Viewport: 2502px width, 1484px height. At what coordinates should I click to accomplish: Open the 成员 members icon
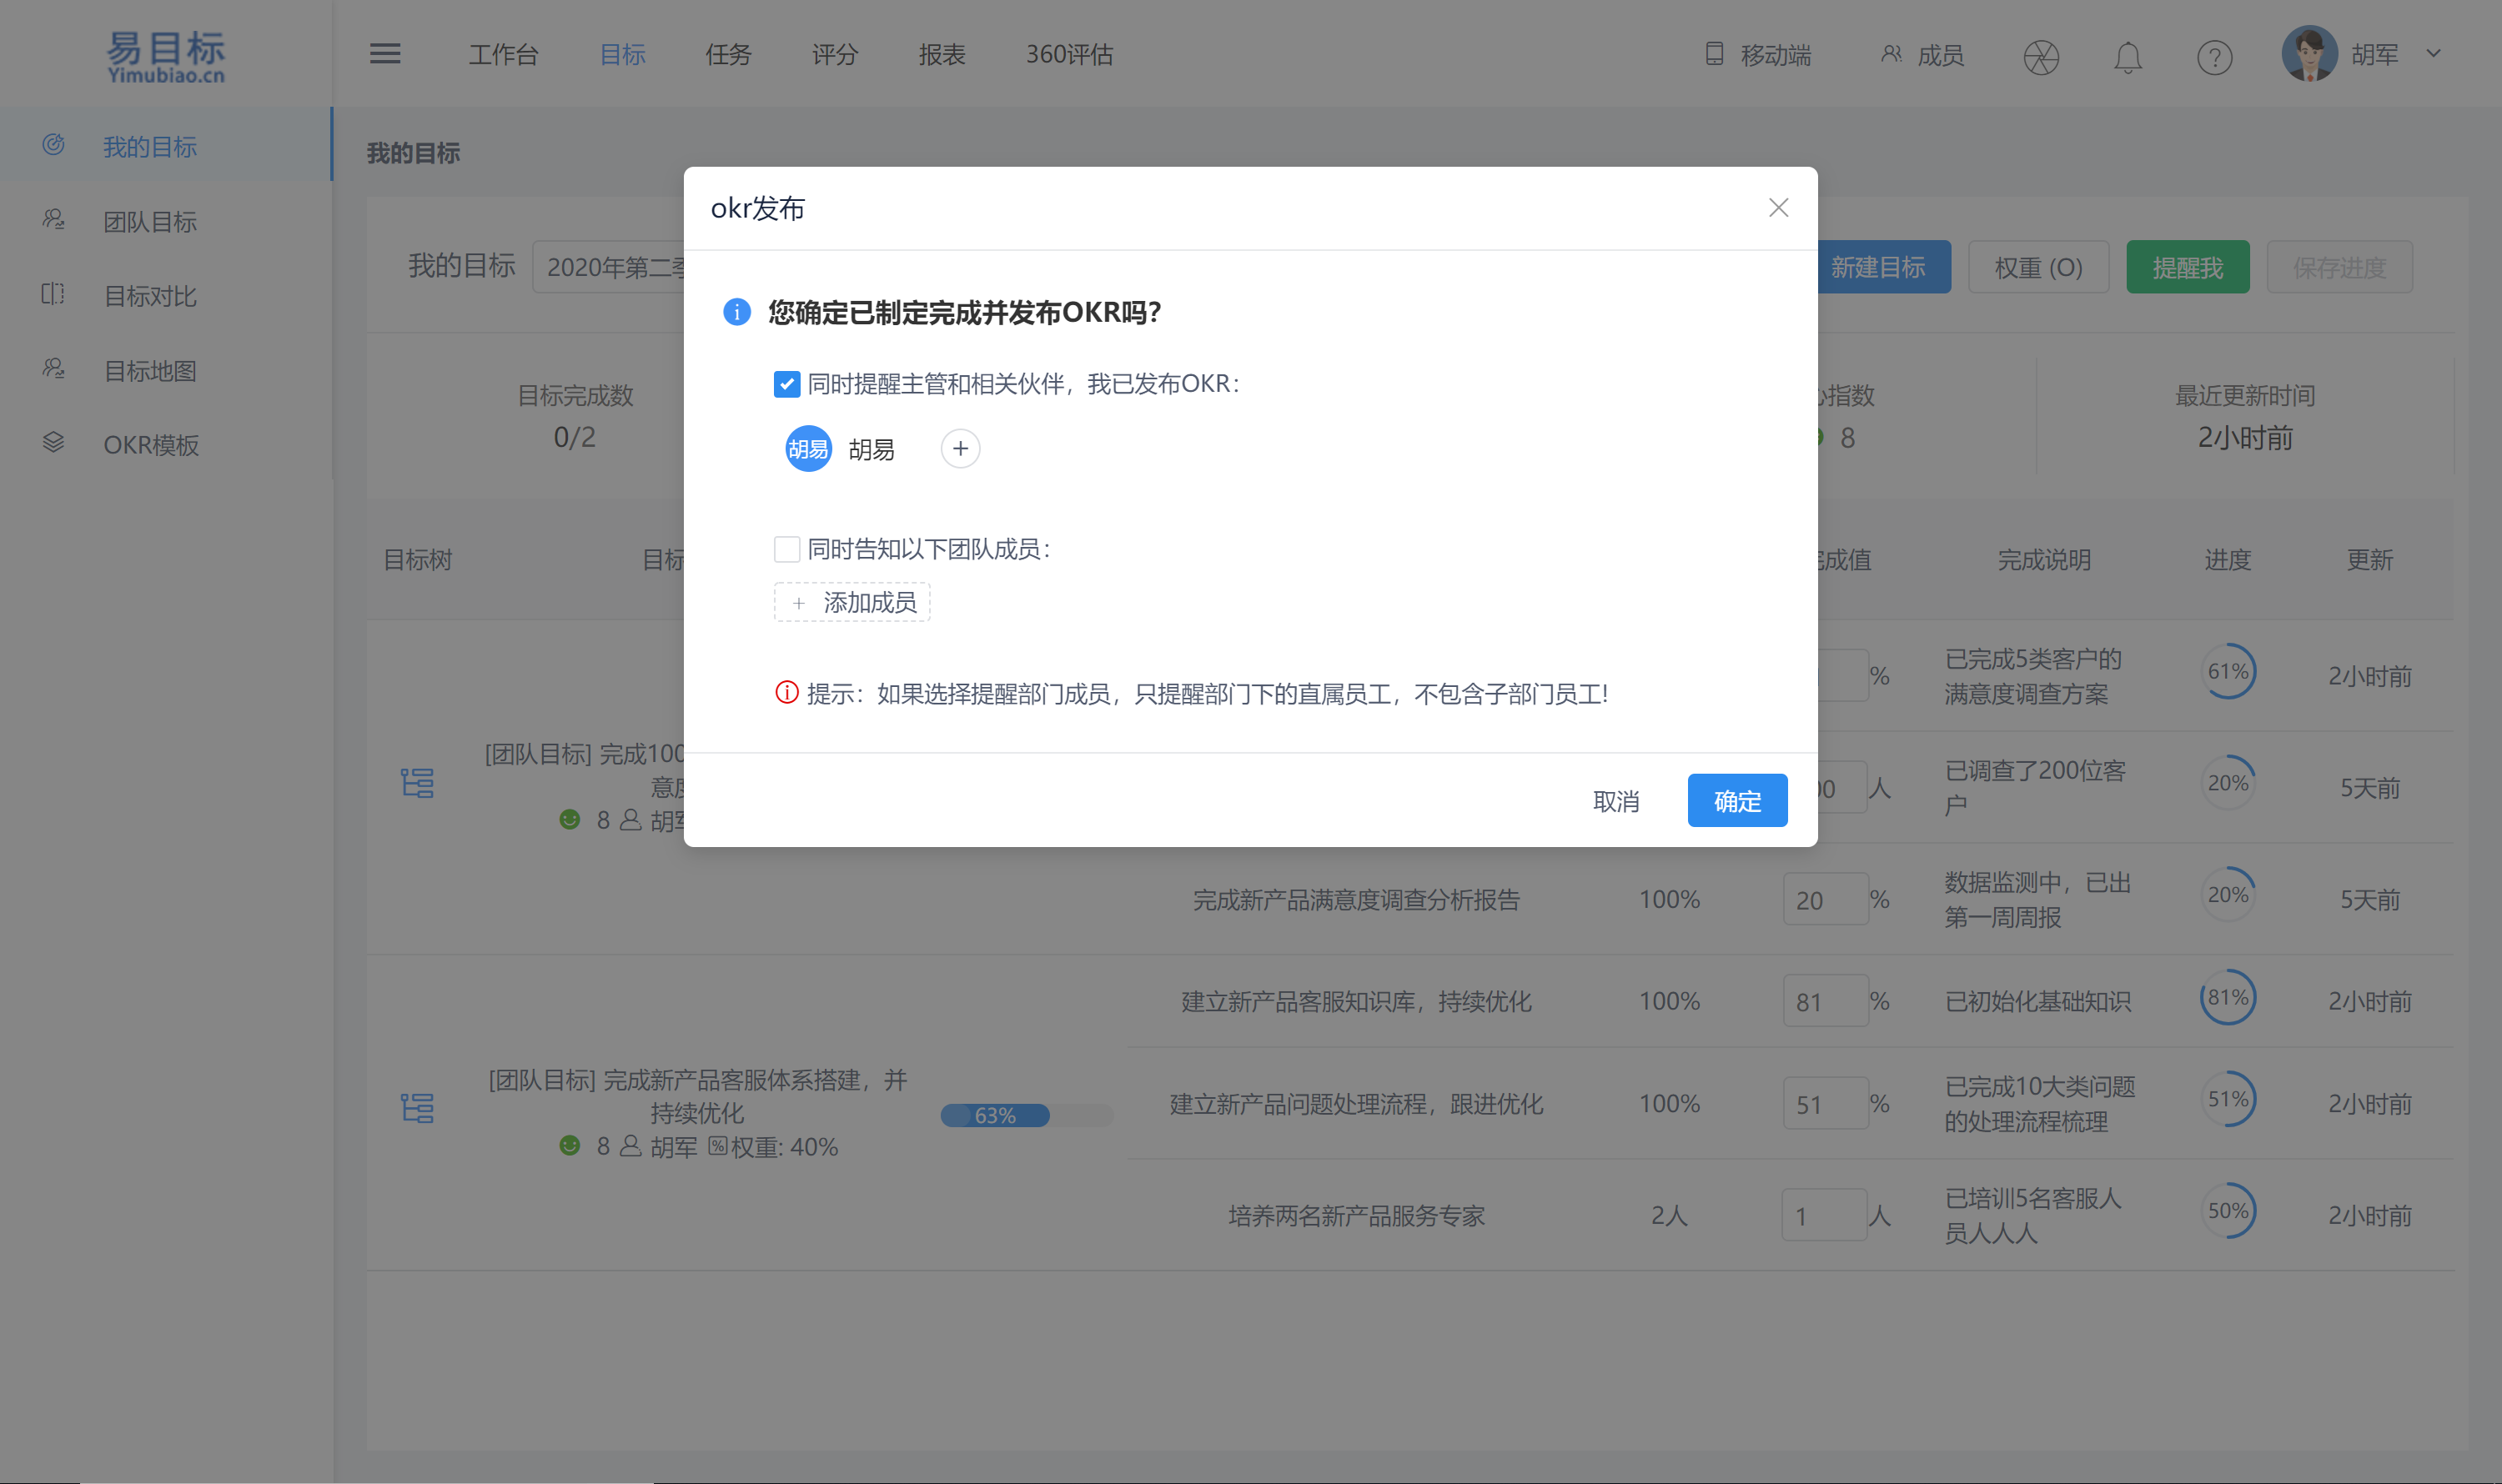click(x=1891, y=54)
